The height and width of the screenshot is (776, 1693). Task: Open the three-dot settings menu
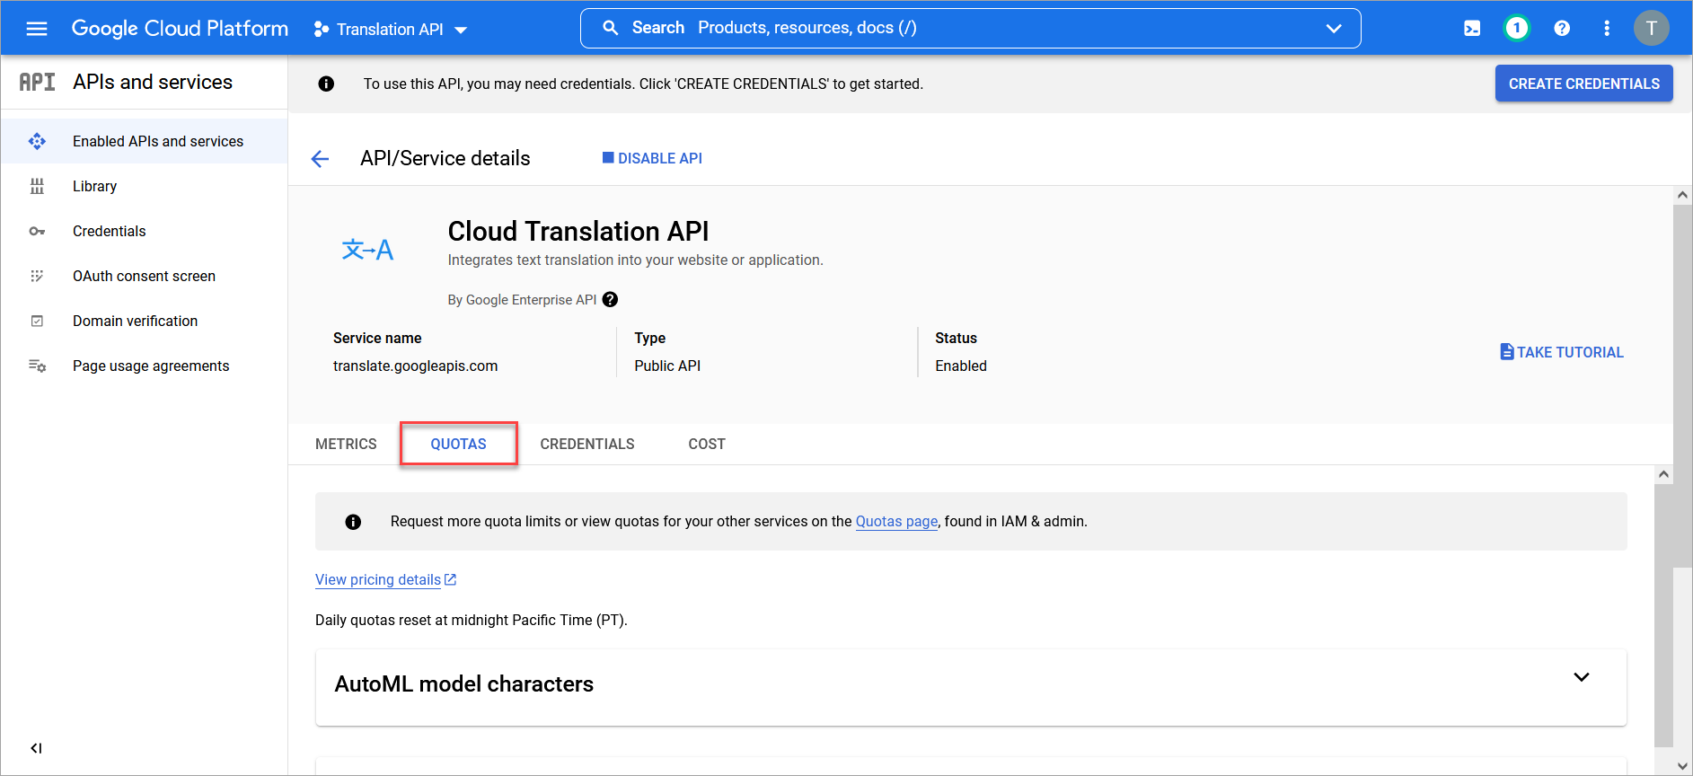[1607, 29]
